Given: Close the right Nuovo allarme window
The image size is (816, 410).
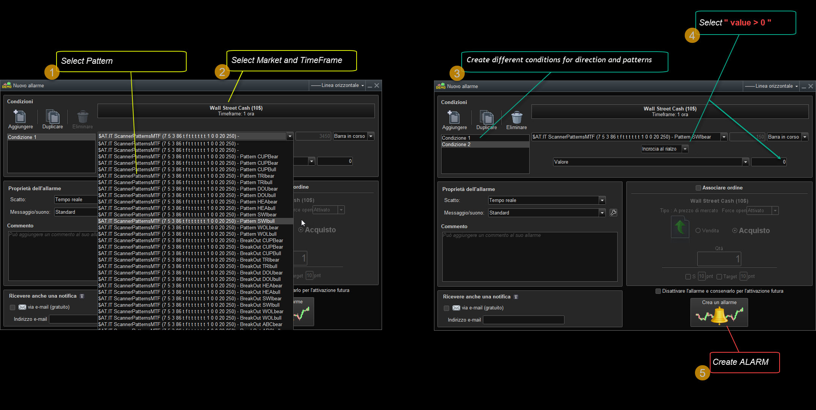Looking at the screenshot, I should pyautogui.click(x=811, y=86).
